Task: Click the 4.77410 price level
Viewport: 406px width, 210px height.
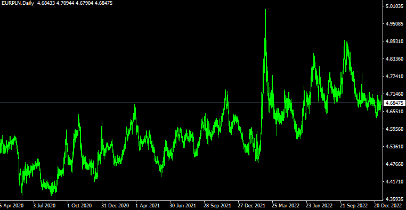Action: [x=394, y=77]
